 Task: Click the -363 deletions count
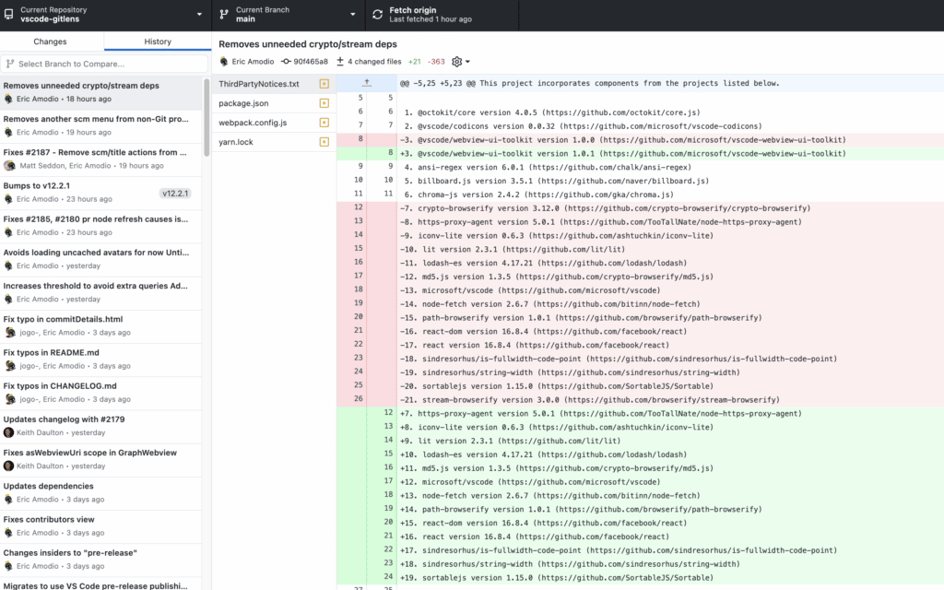click(x=436, y=62)
